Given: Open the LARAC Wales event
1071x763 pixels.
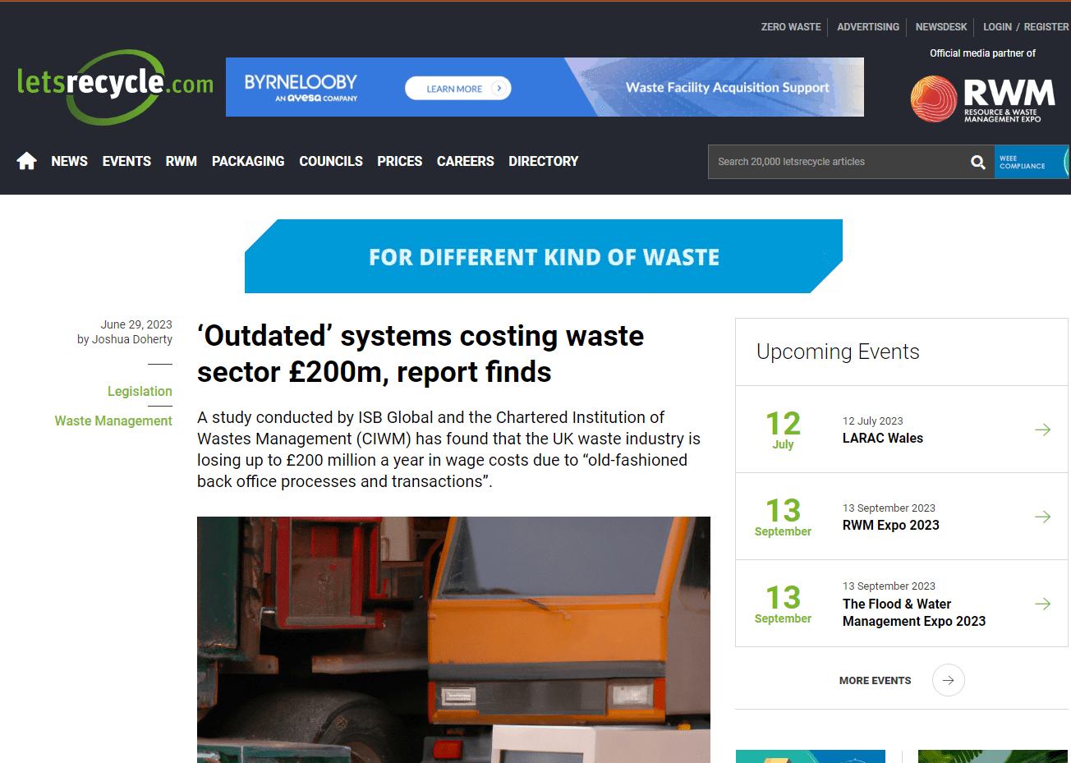Looking at the screenshot, I should pos(883,439).
